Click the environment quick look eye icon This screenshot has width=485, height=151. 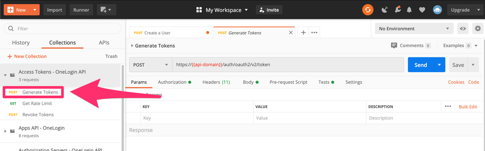click(x=463, y=29)
